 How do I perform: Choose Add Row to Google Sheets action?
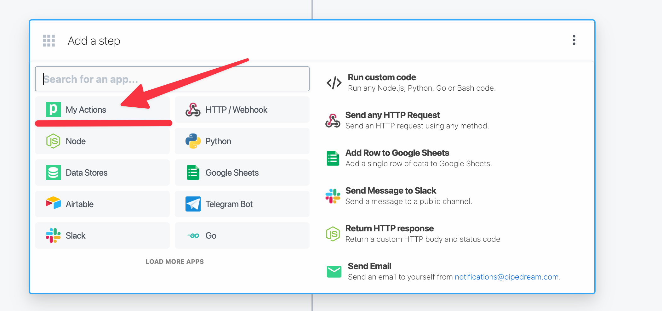pos(397,153)
